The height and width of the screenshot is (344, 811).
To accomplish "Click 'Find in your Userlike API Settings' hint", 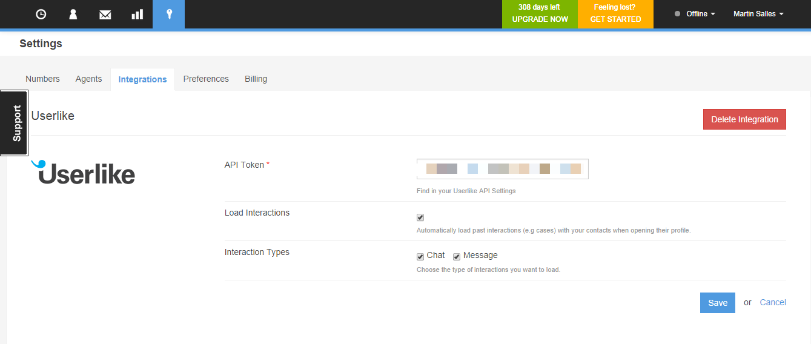I will coord(466,191).
